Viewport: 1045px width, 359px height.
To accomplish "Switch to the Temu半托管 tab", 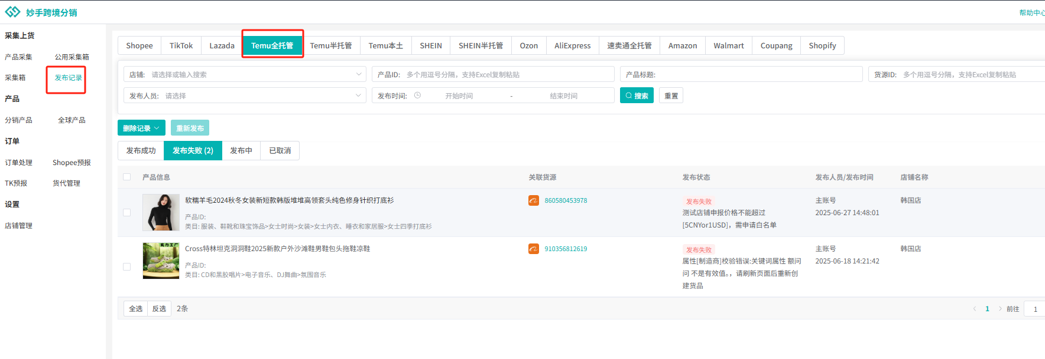I will coord(331,45).
